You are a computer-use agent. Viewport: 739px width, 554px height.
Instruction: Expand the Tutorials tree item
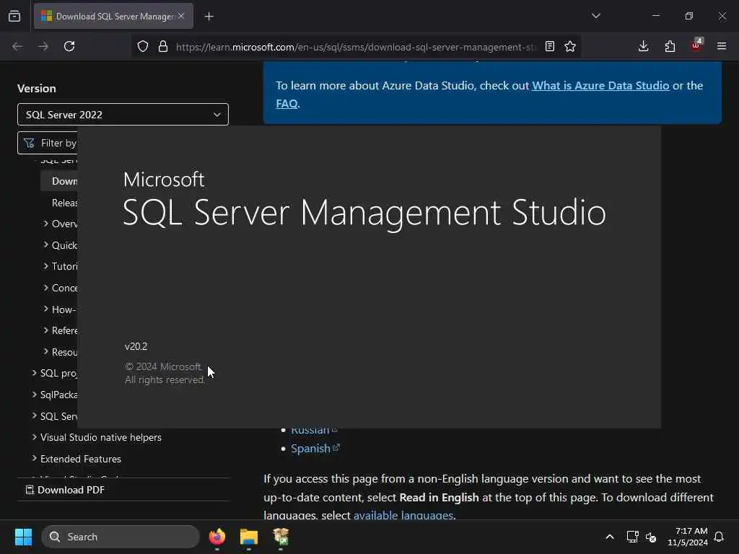pos(45,265)
